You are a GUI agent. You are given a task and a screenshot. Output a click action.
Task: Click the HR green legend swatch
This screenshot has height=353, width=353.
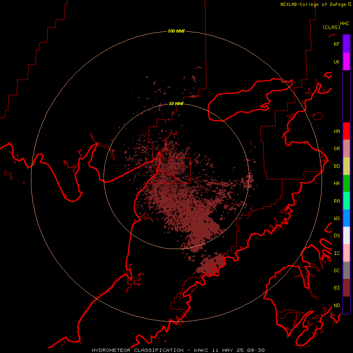pyautogui.click(x=346, y=184)
